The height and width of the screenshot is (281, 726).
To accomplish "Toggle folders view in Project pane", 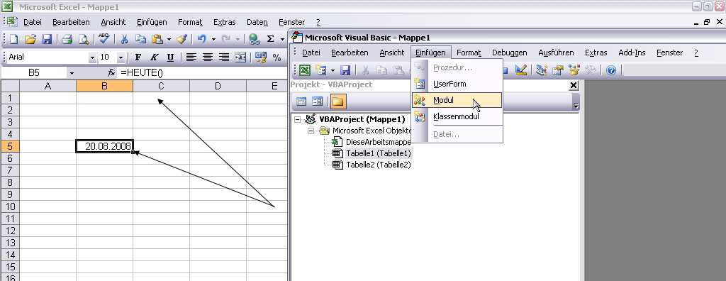I will pyautogui.click(x=338, y=101).
